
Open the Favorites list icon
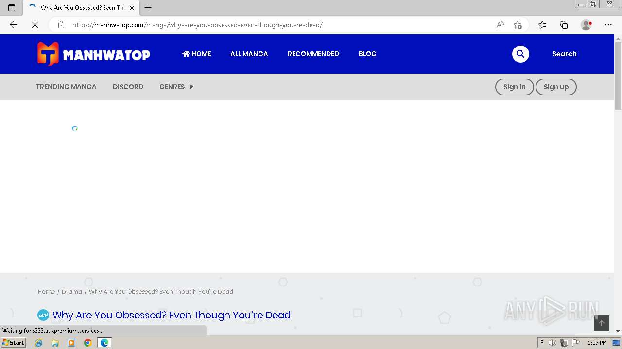click(x=542, y=25)
